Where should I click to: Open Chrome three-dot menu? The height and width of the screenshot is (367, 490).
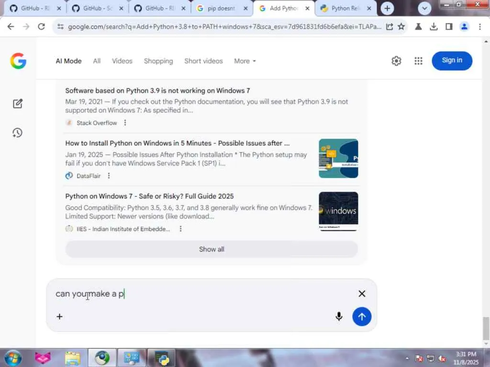point(479,27)
